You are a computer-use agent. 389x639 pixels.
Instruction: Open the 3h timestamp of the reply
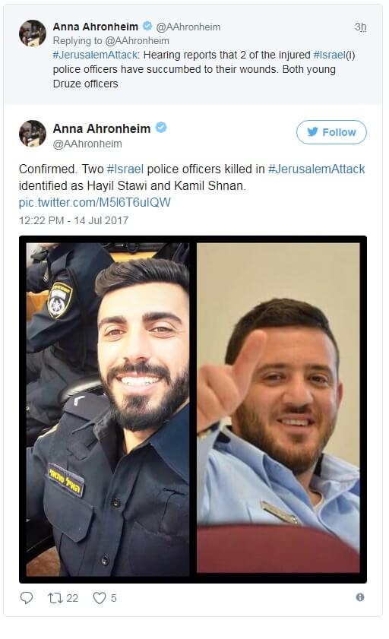360,27
